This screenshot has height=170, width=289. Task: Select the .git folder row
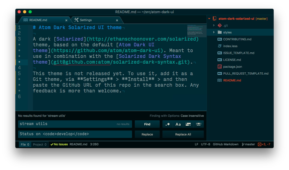(x=240, y=25)
